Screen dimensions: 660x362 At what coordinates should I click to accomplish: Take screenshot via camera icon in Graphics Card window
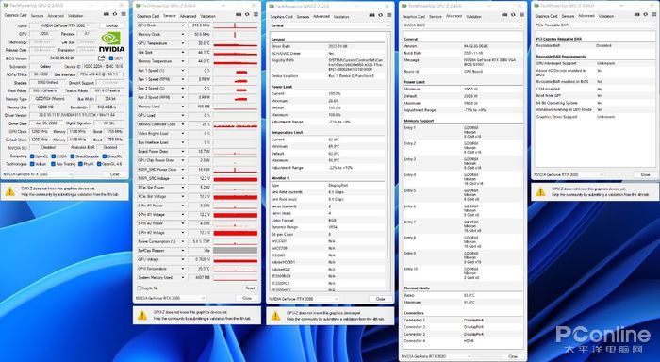click(106, 14)
